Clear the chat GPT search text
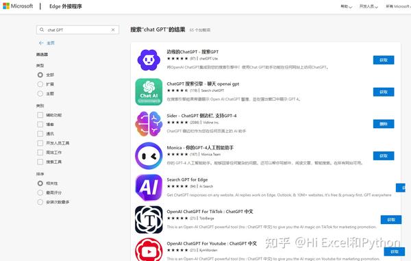This screenshot has height=261, width=411. pos(113,30)
